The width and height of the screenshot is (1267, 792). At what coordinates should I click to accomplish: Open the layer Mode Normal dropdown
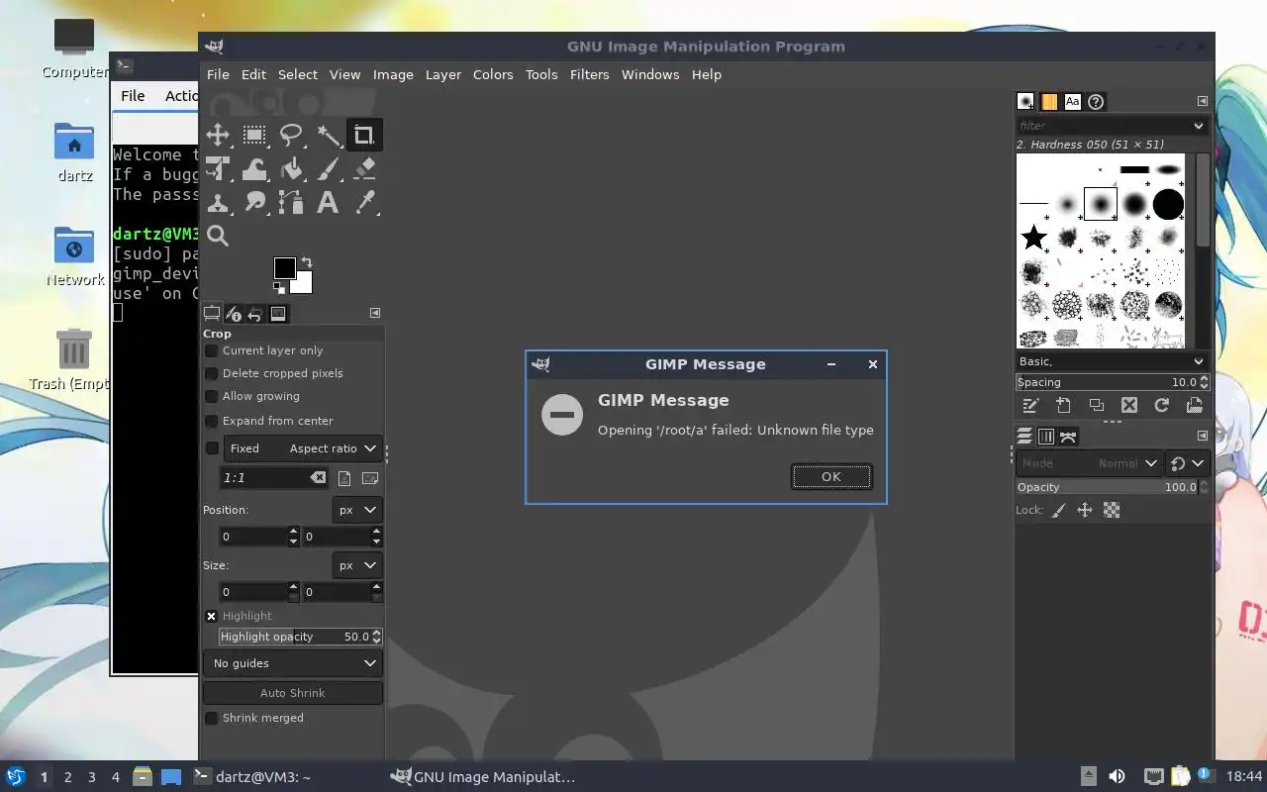(1090, 463)
